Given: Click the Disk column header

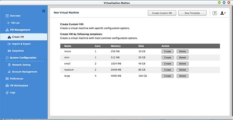Looking at the screenshot, I should click(141, 46).
